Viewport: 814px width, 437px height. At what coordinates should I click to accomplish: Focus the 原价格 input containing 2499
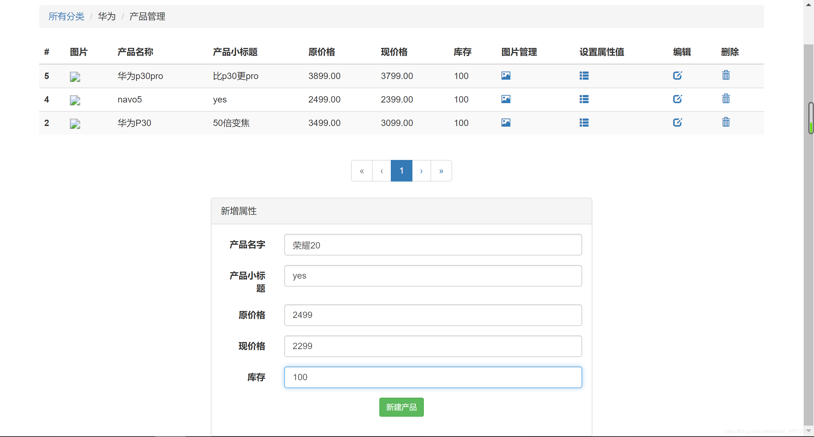tap(433, 315)
